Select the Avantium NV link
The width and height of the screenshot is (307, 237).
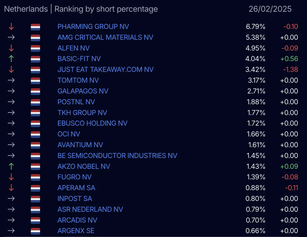coord(80,145)
